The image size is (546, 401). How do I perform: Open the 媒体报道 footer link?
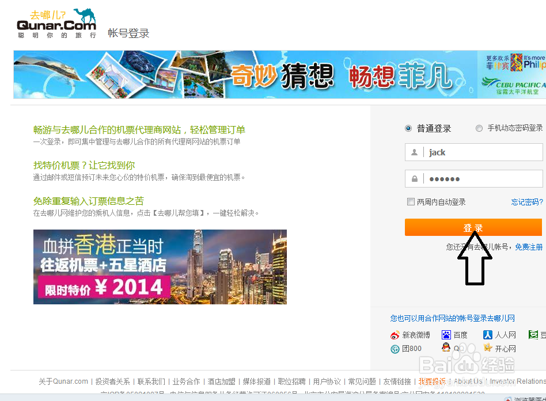coord(257,381)
